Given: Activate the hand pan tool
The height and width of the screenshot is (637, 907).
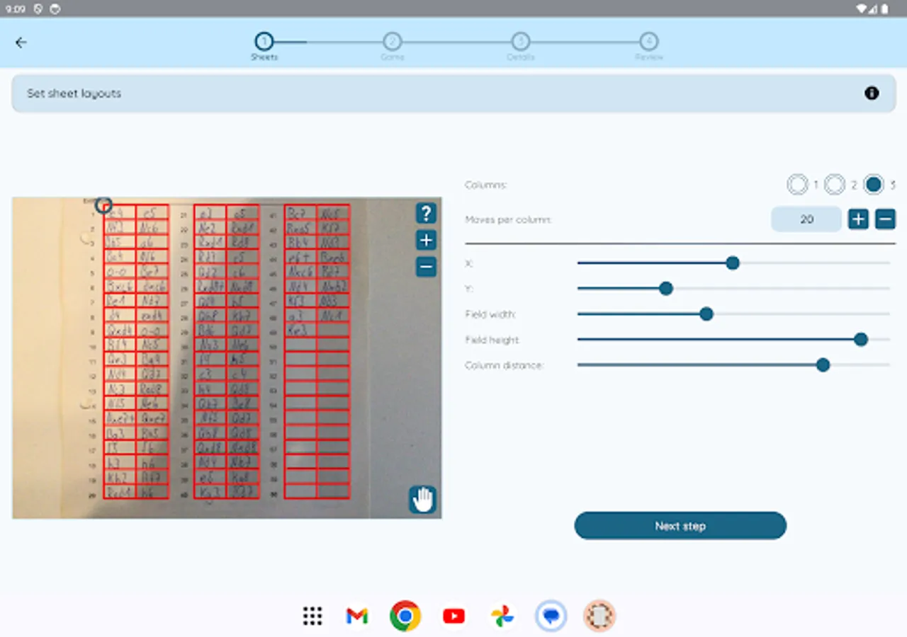Looking at the screenshot, I should point(422,499).
